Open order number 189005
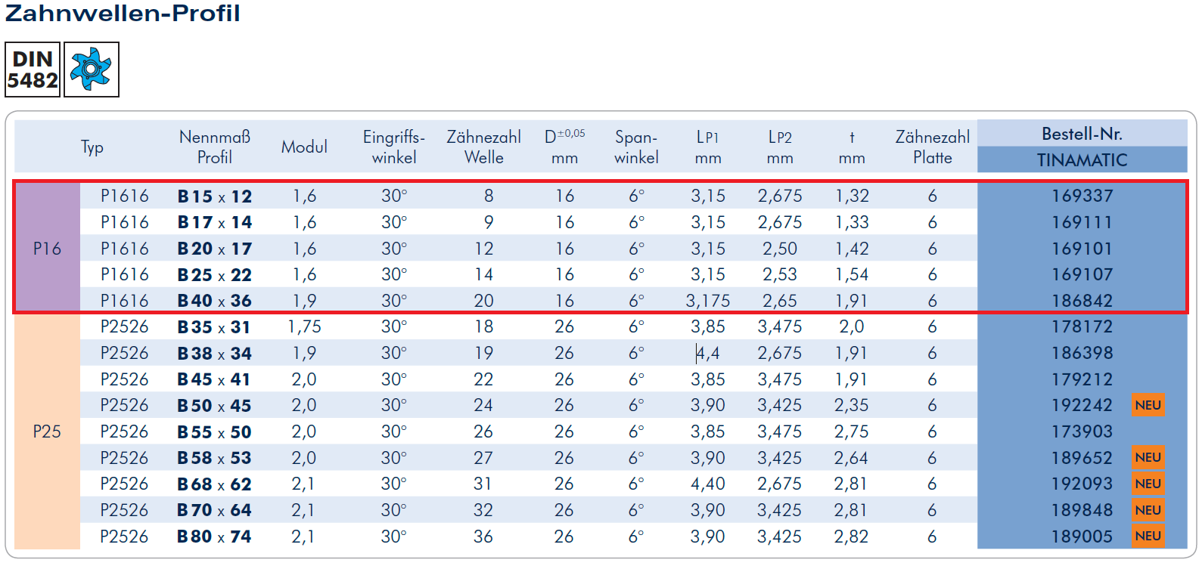This screenshot has height=566, width=1202. [1082, 537]
